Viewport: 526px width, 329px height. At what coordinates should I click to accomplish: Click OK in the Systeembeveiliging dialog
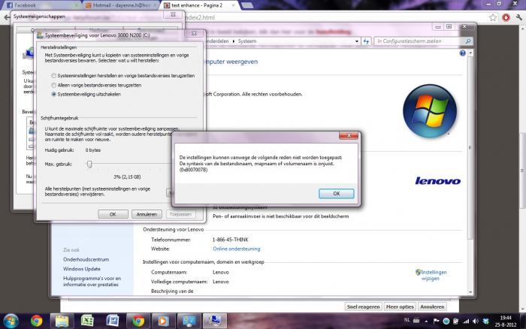tap(113, 214)
